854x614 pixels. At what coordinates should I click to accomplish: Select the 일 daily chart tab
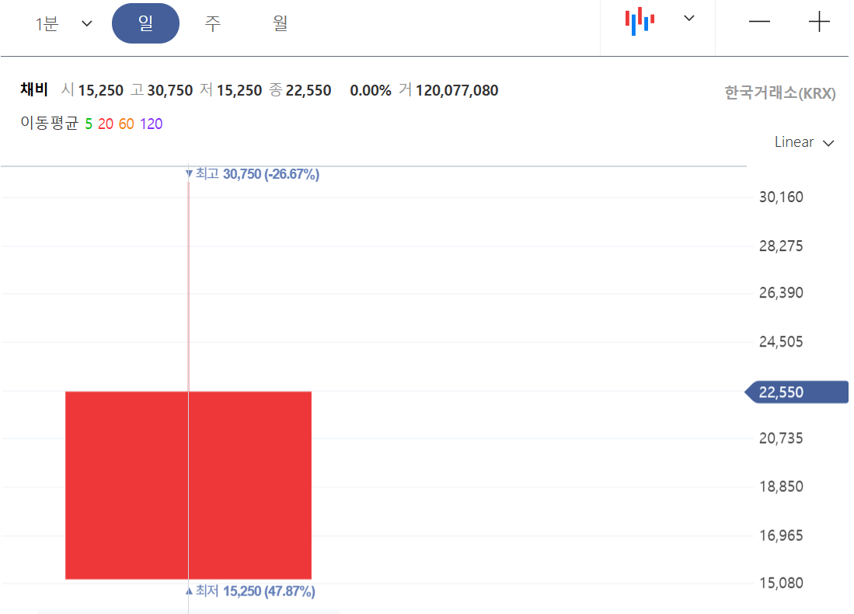145,23
